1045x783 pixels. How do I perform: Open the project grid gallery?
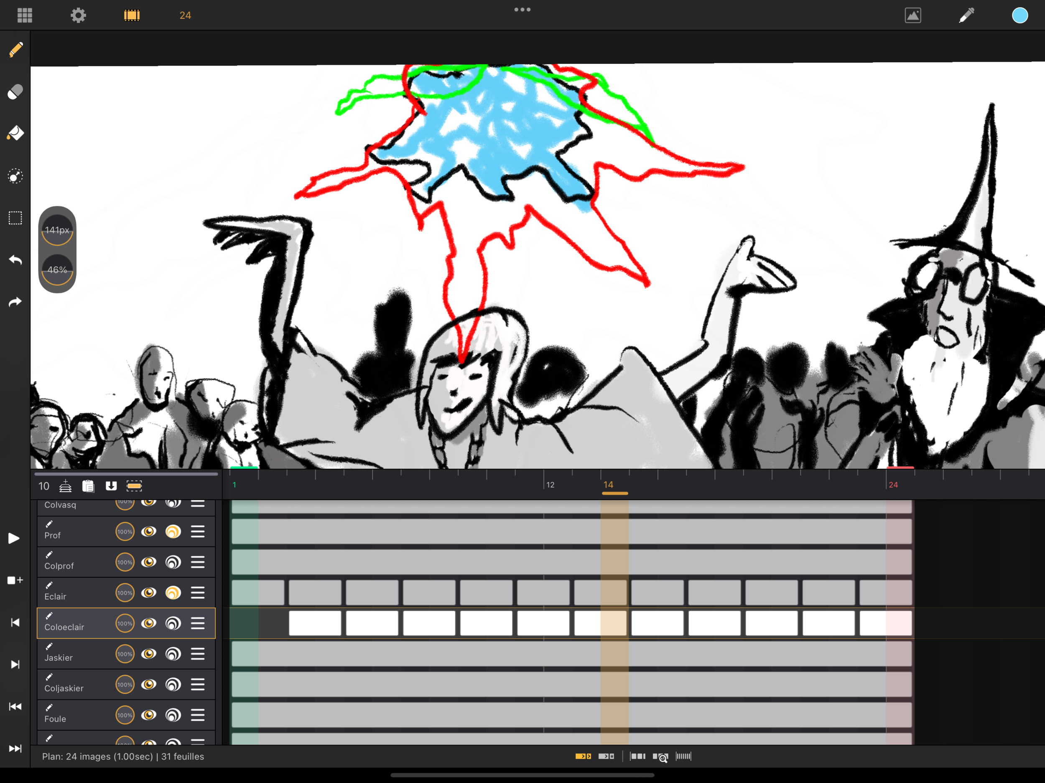coord(25,15)
